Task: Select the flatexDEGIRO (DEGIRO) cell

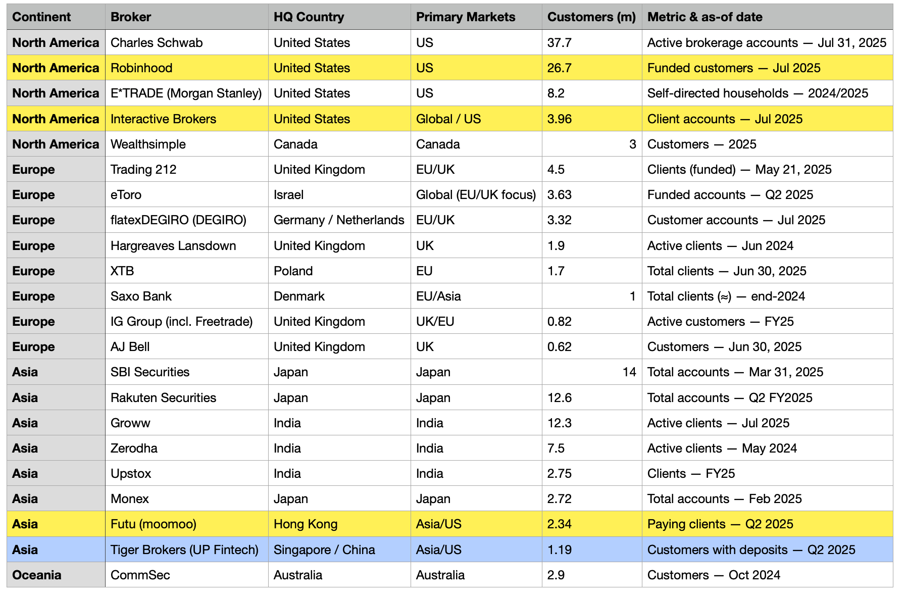Action: pyautogui.click(x=187, y=220)
